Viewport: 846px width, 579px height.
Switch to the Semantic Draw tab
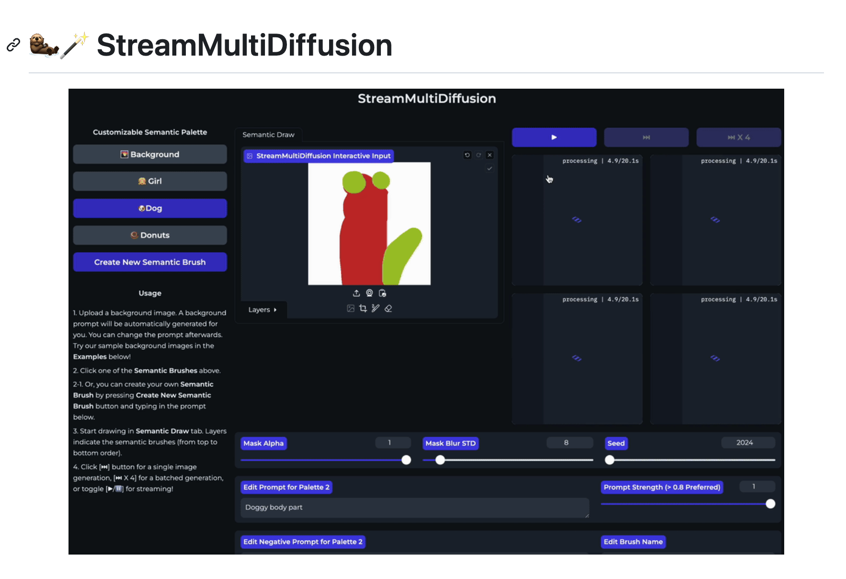(x=268, y=135)
